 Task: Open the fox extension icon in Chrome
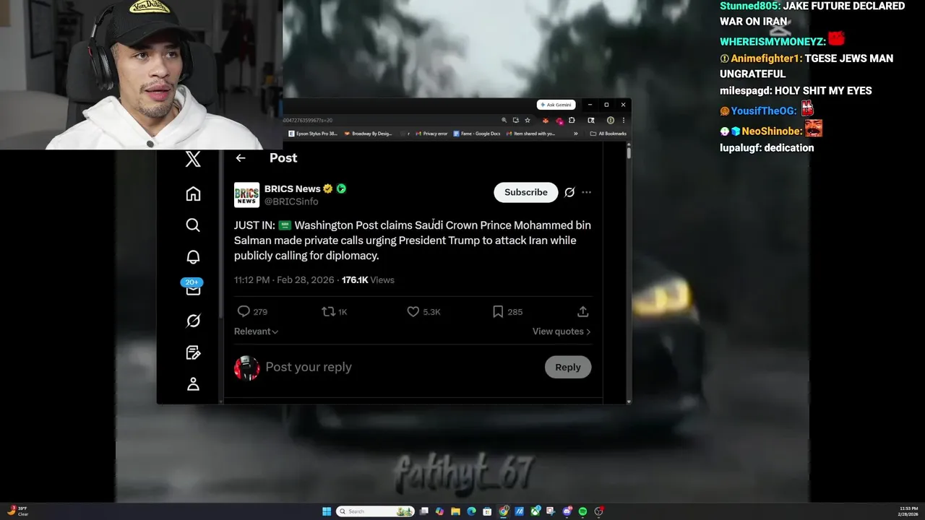546,121
